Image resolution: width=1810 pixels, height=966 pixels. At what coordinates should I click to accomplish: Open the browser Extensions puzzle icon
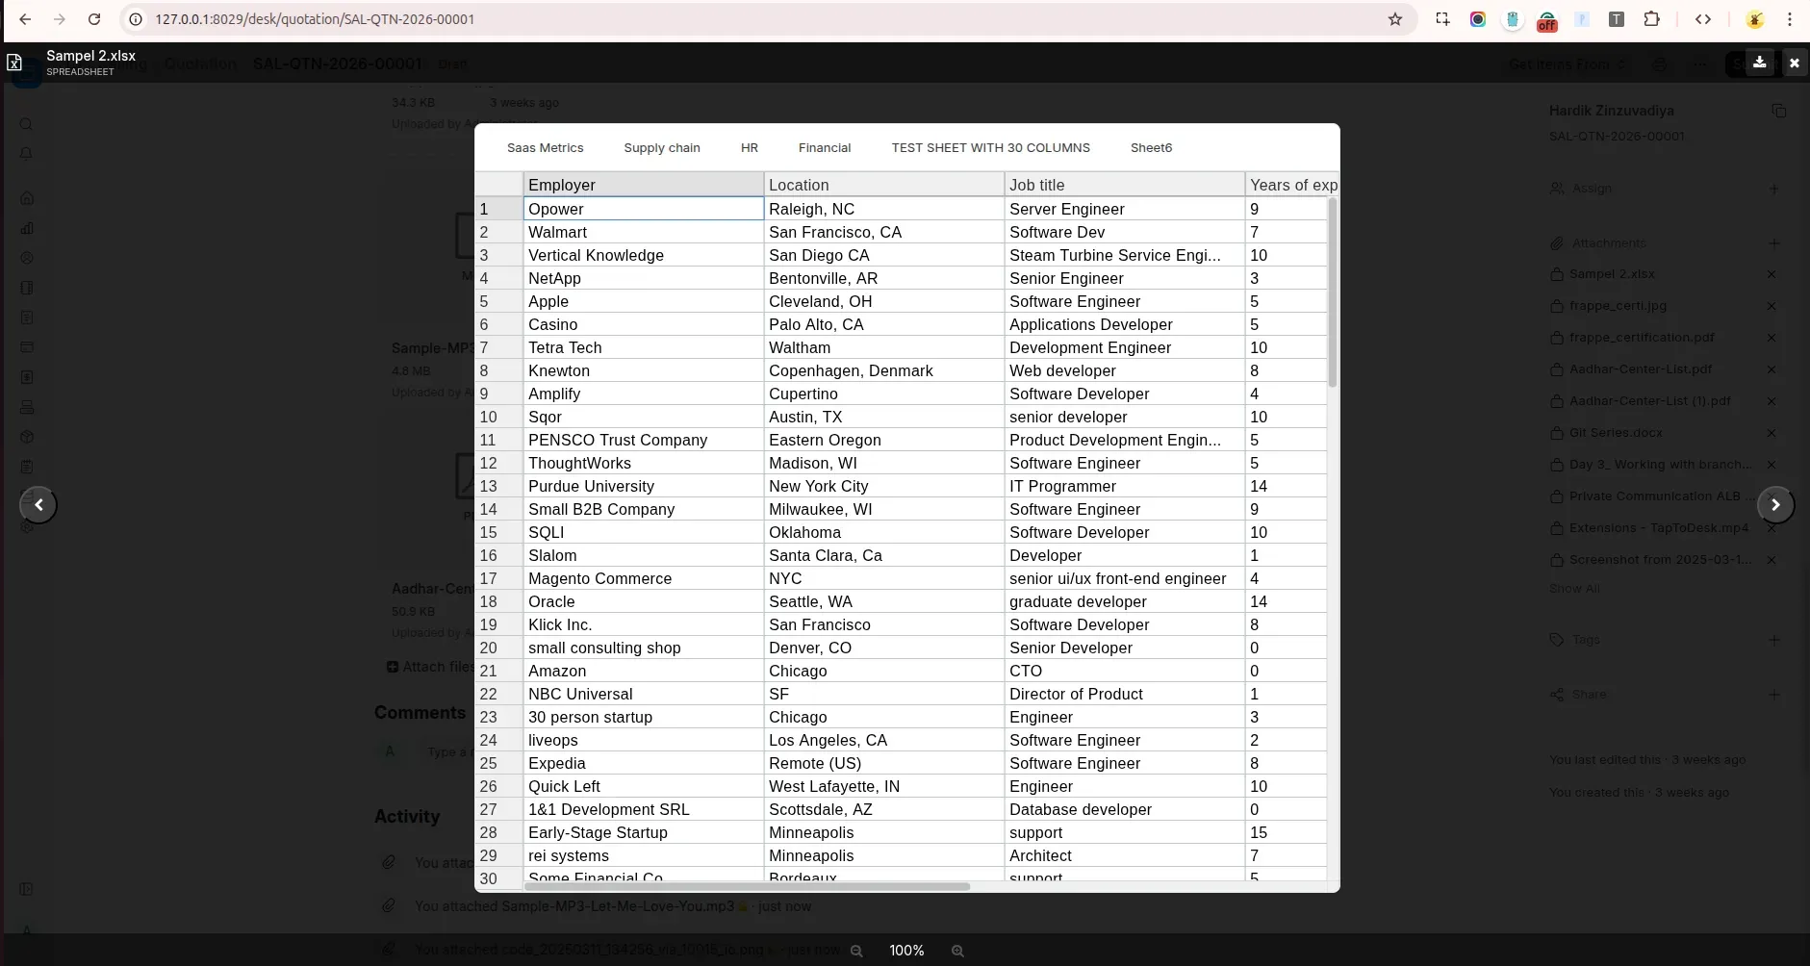coord(1652,19)
